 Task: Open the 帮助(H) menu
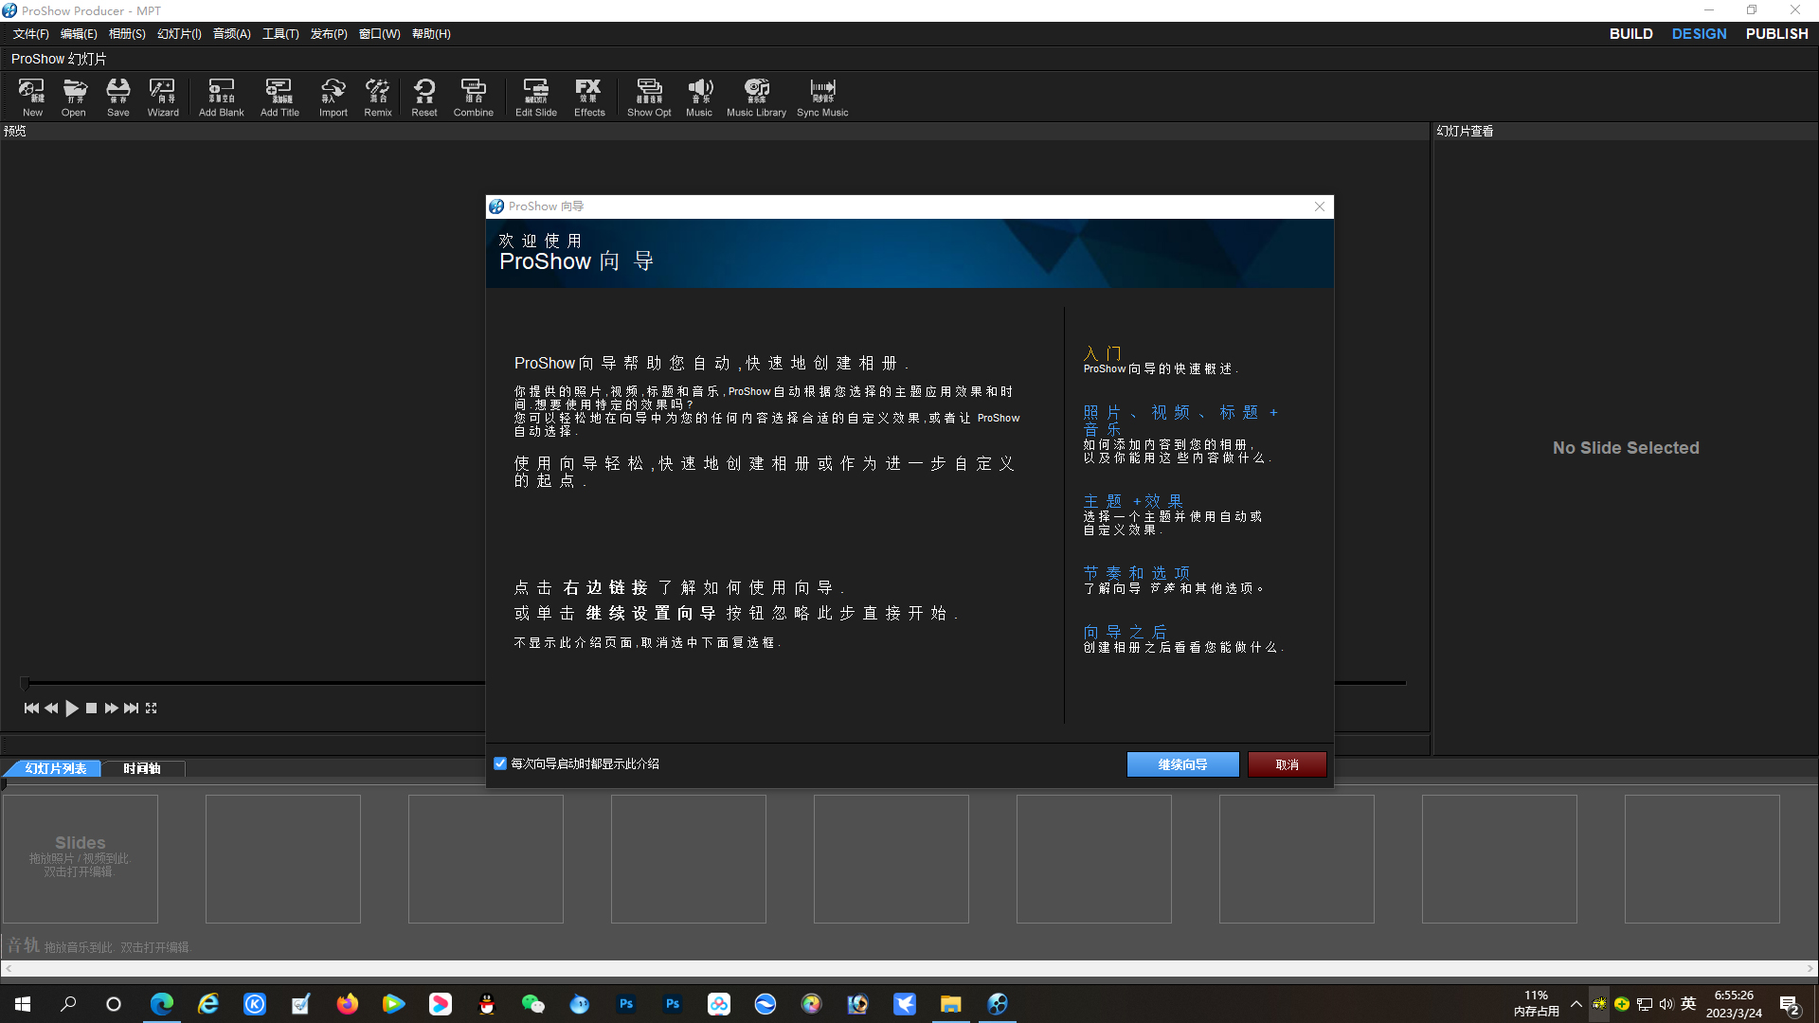click(x=431, y=34)
